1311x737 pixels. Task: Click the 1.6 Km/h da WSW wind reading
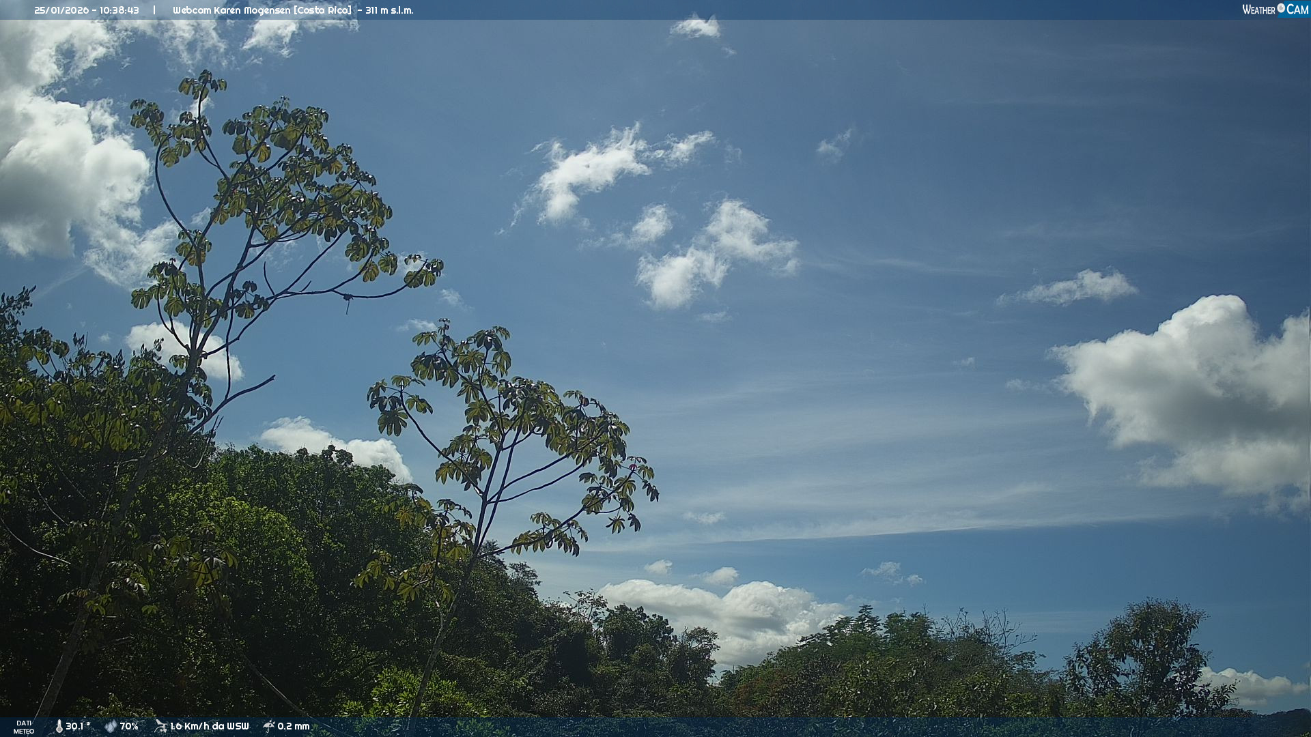209,726
